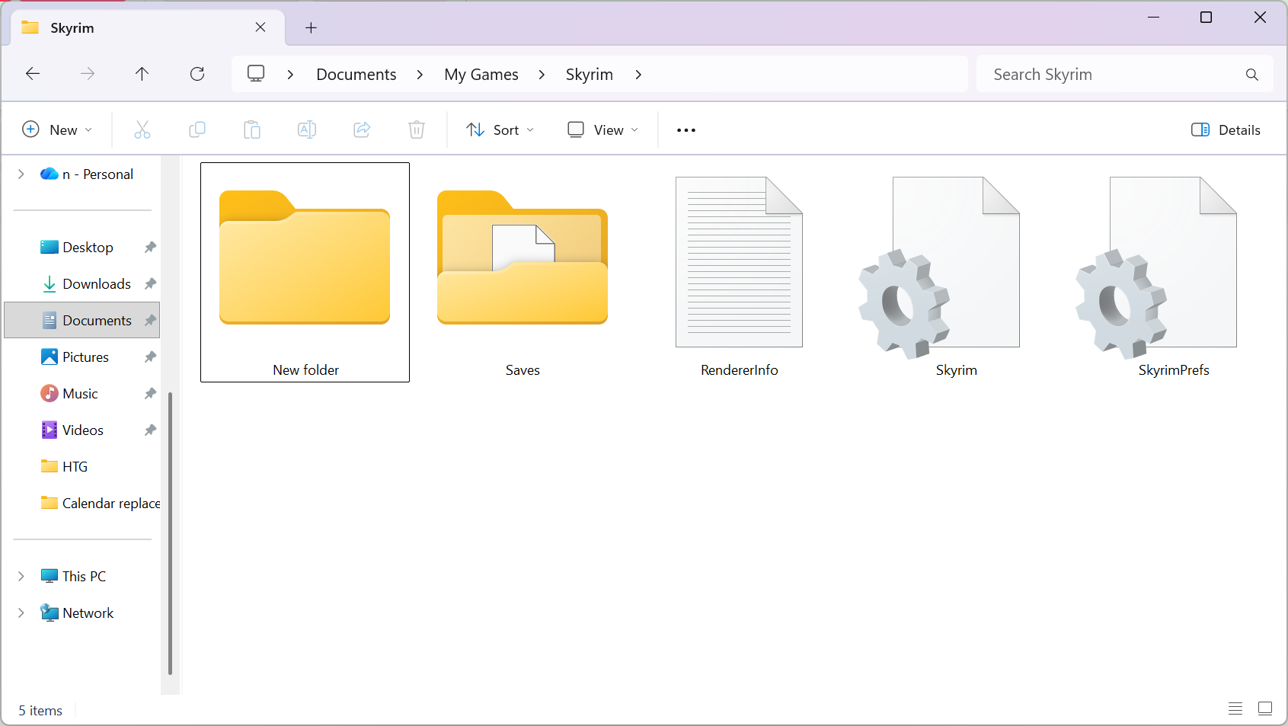Expand the n - Personal OneDrive tree node
1288x726 pixels.
(x=21, y=174)
